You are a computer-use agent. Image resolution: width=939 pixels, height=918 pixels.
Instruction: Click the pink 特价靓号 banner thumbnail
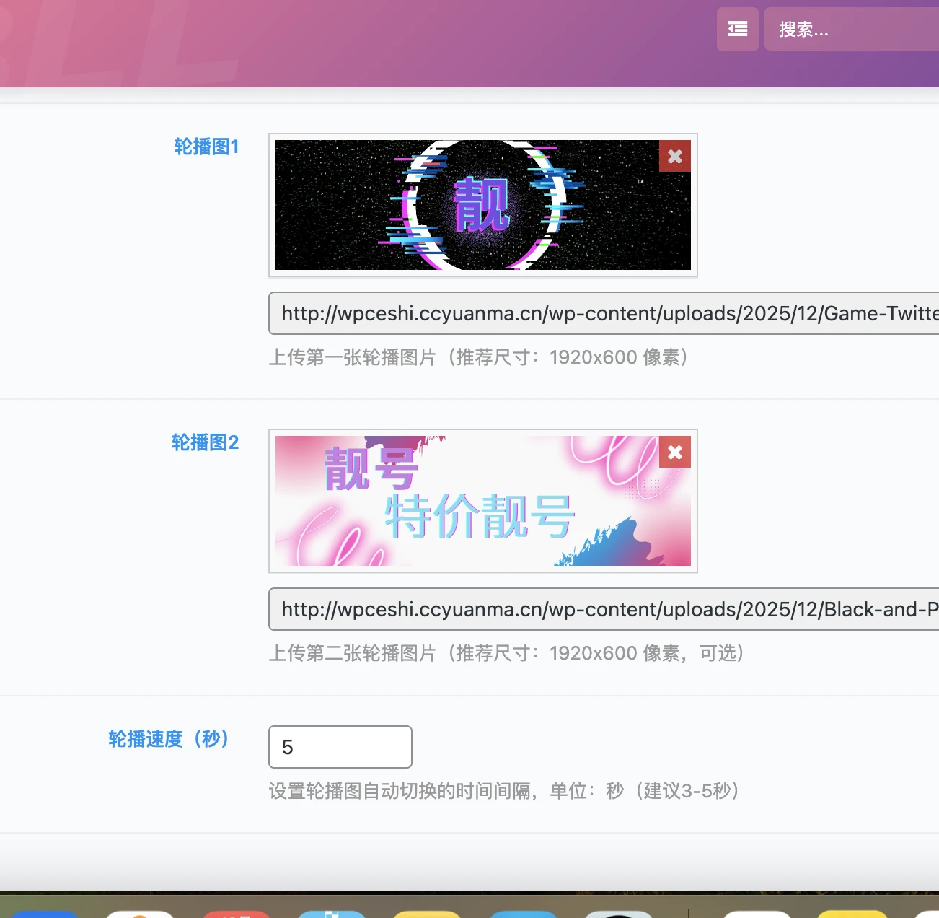(x=482, y=501)
